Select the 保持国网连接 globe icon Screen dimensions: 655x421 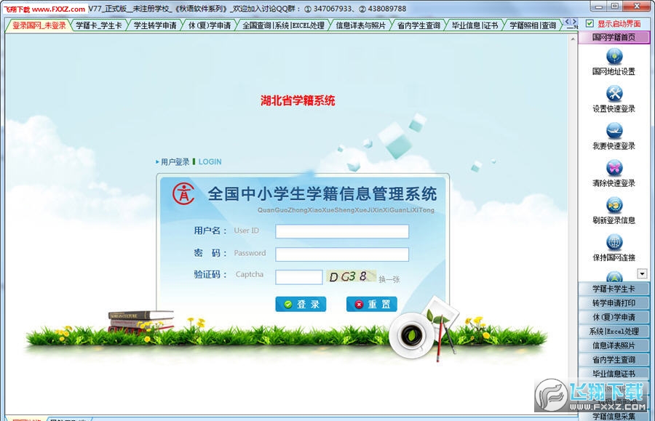coord(614,242)
